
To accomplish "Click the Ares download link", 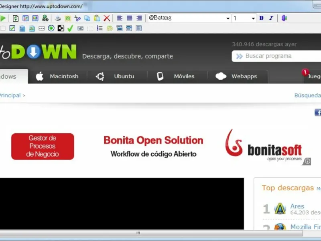I will point(297,206).
